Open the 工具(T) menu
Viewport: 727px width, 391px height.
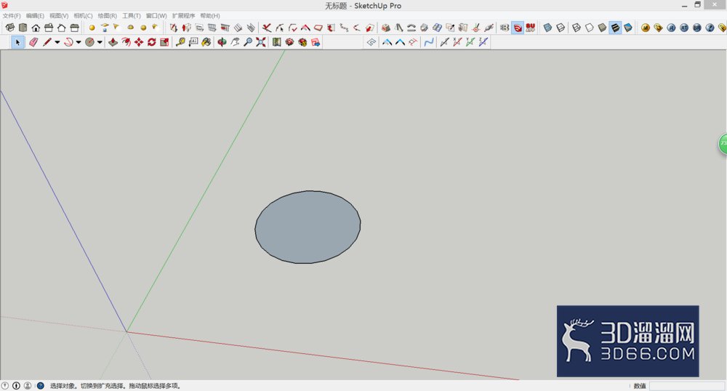131,16
